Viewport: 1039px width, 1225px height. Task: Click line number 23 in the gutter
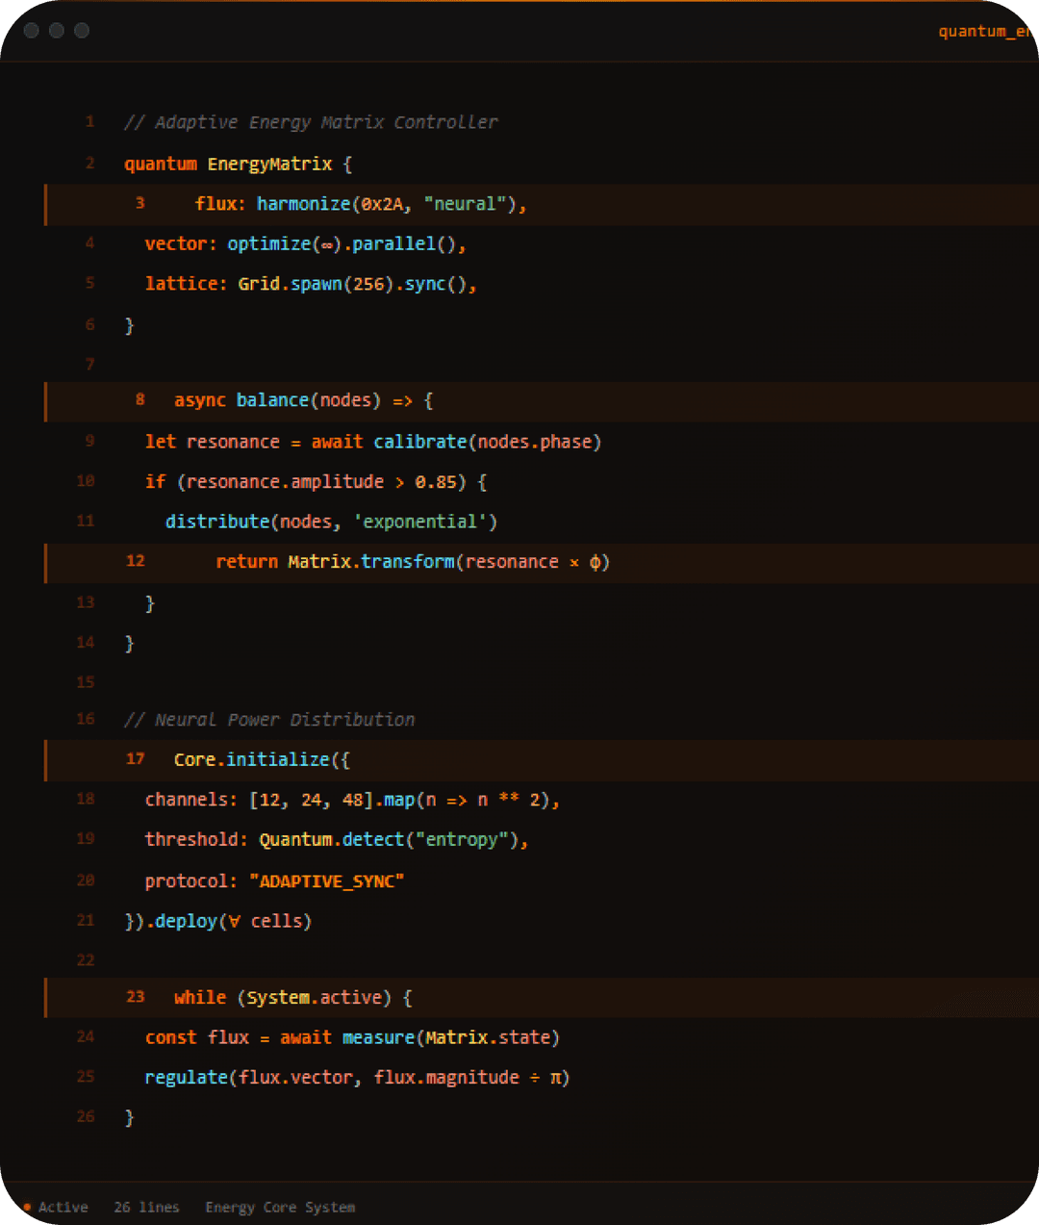136,997
